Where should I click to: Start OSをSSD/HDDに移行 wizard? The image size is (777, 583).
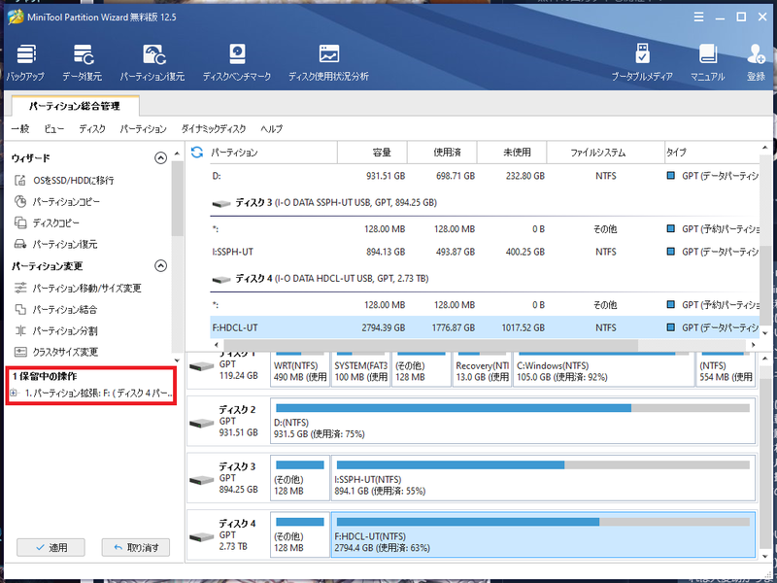point(74,180)
